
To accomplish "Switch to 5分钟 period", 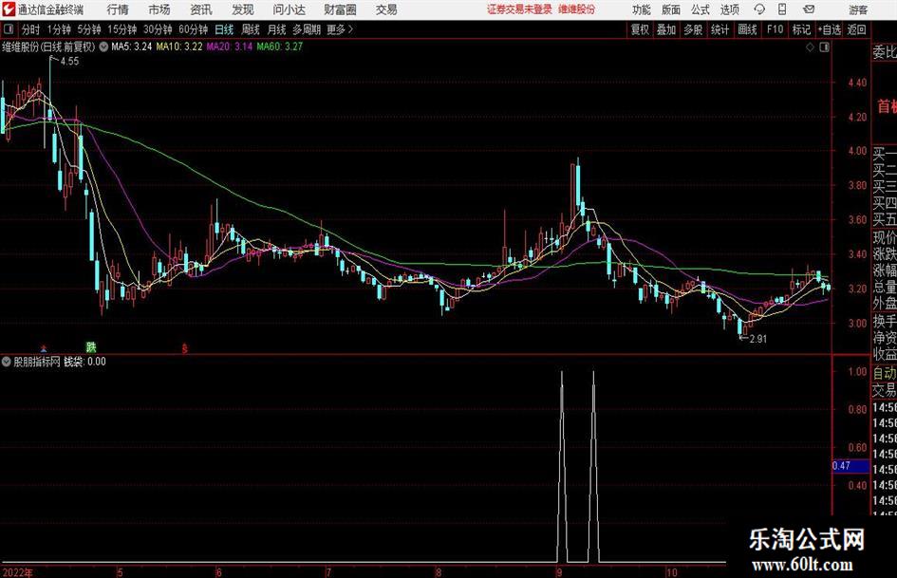I will [x=89, y=29].
